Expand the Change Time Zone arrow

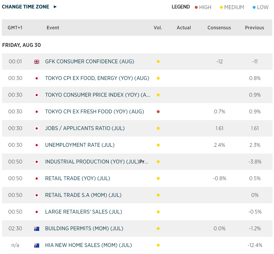point(55,7)
